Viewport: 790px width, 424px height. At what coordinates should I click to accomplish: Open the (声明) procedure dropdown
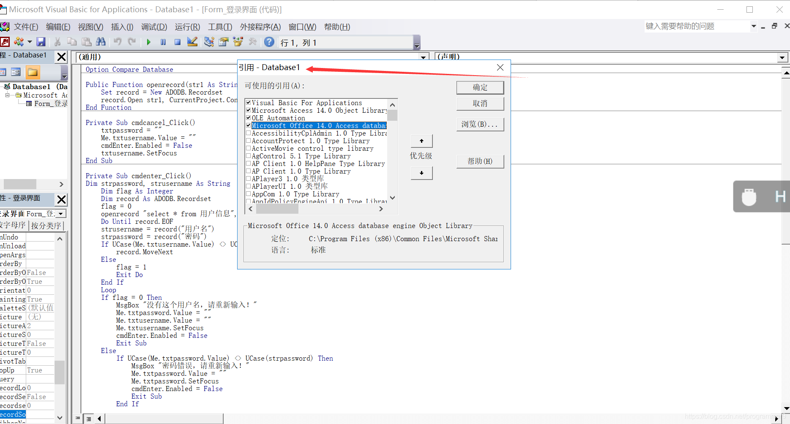click(x=782, y=57)
